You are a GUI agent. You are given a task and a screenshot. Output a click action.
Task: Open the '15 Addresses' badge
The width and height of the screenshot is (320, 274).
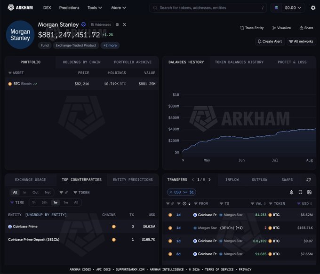pos(101,24)
